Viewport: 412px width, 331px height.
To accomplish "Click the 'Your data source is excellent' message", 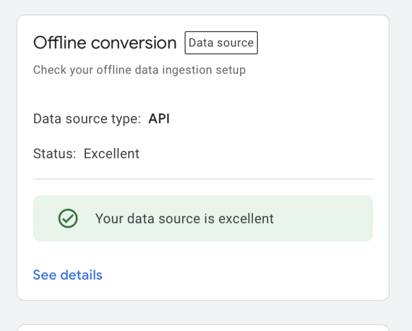I will tap(184, 219).
